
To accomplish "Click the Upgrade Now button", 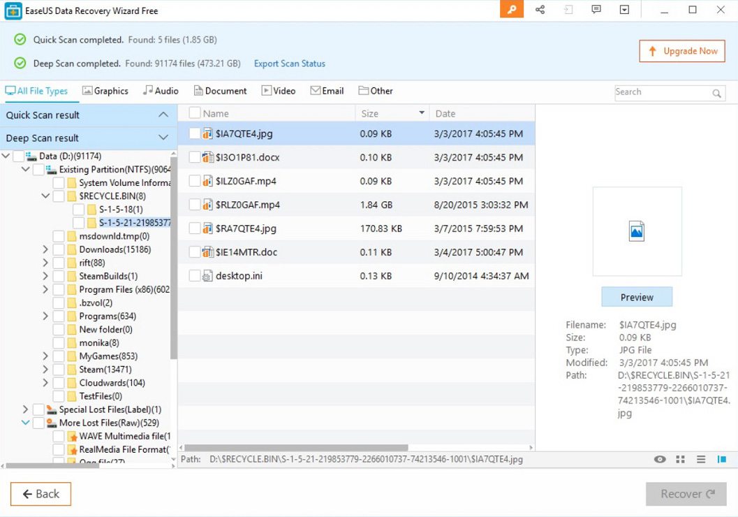I will click(681, 50).
